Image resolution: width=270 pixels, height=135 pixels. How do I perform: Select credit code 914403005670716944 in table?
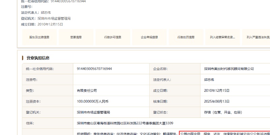94,69
